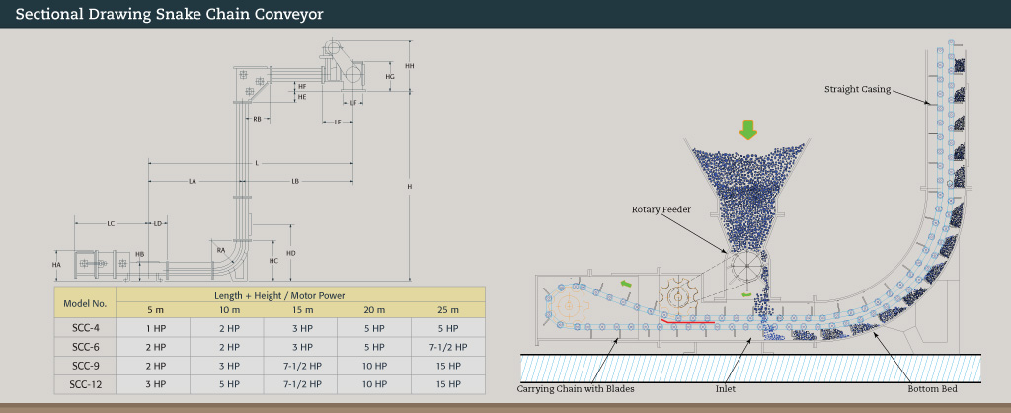This screenshot has height=413, width=1011.
Task: Click the 'RA' radius label
Action: (x=220, y=250)
